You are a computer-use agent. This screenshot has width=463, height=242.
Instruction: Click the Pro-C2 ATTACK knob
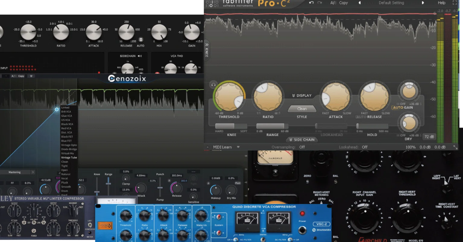335,96
